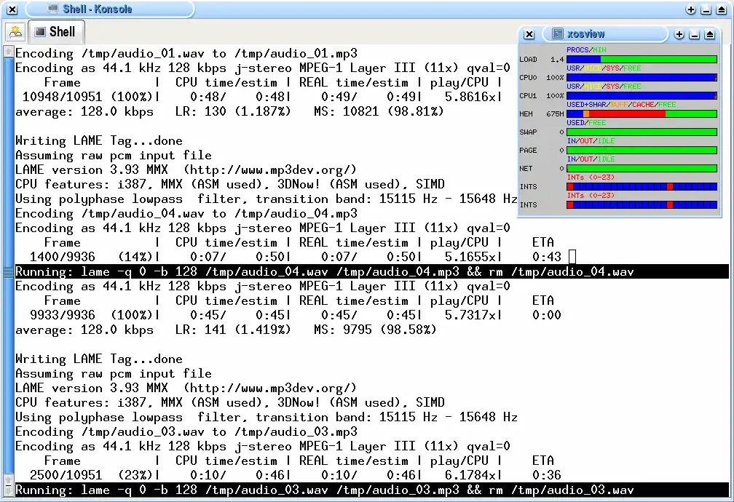The height and width of the screenshot is (502, 734).
Task: Click the CPU1 usage bar in xosview
Action: 642,96
